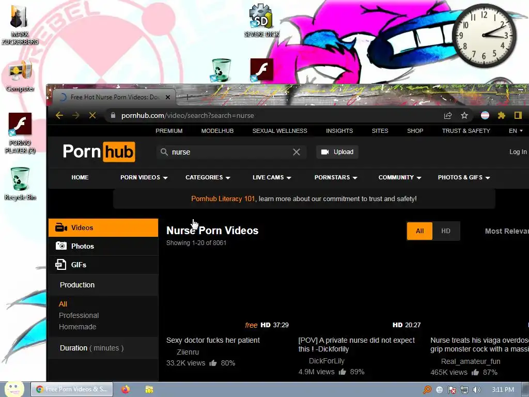Expand the PORNSTARS nav dropdown

point(336,177)
